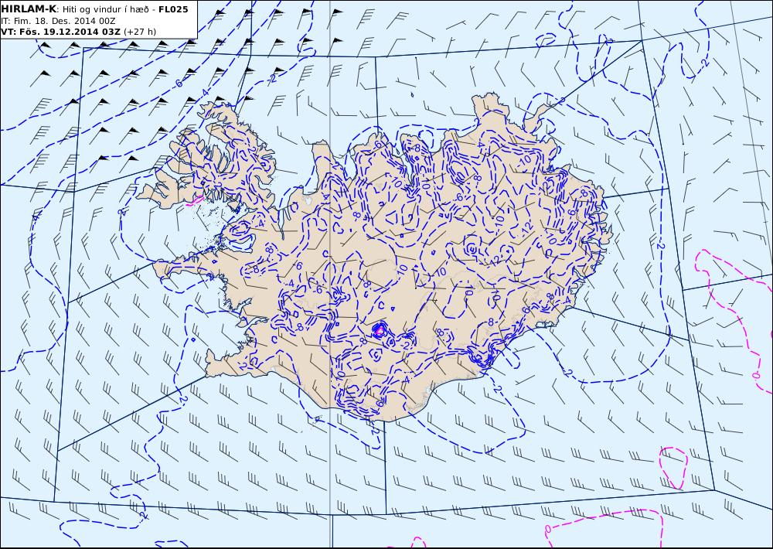Screen dimensions: 773x549
Task: Click the HIRLAM-K model title
Action: 29,9
